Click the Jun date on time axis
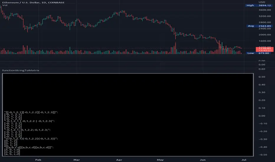The width and height of the screenshot is (275, 162). point(202,159)
